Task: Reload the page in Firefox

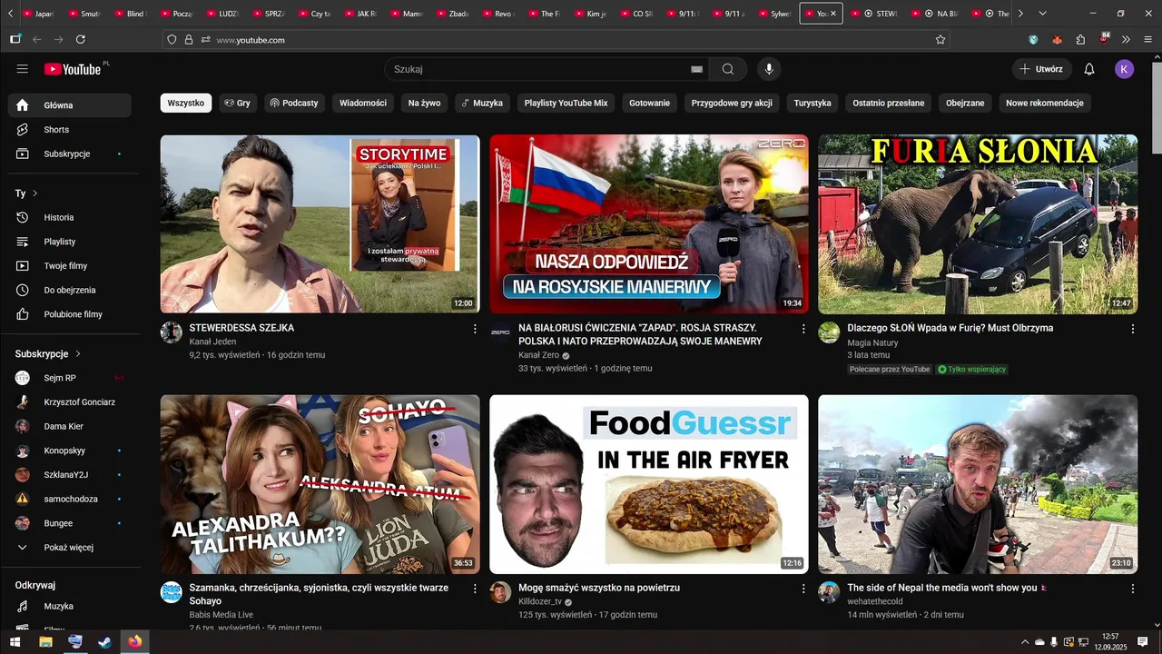Action: tap(80, 39)
